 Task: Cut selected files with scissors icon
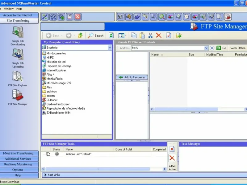click(150, 35)
